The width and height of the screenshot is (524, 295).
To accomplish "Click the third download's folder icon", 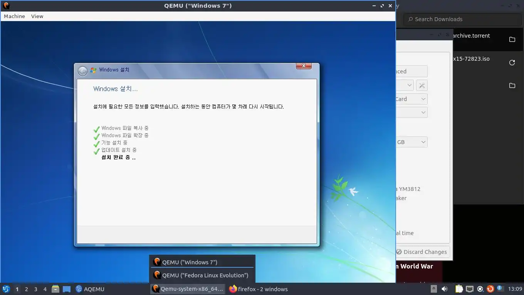I will coord(512,85).
